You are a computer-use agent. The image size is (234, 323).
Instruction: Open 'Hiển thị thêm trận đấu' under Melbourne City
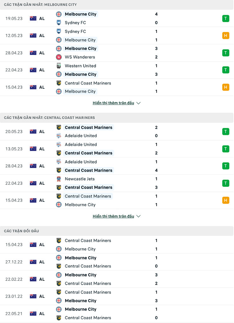pos(113,103)
